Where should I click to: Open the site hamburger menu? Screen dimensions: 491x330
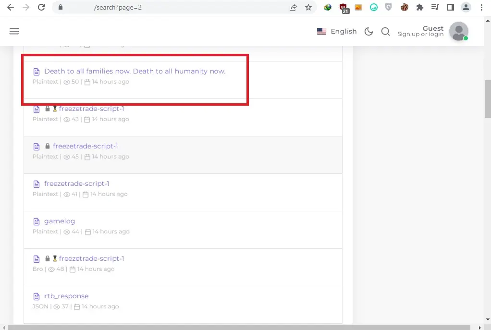14,31
